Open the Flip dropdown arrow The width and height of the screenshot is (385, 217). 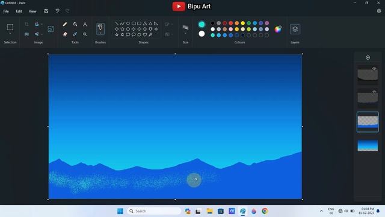pos(42,34)
